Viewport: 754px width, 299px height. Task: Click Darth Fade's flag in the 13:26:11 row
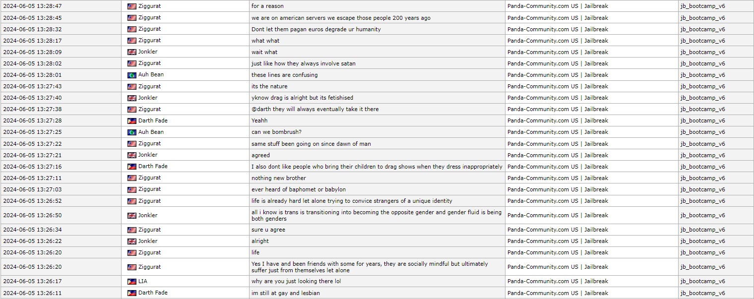131,293
